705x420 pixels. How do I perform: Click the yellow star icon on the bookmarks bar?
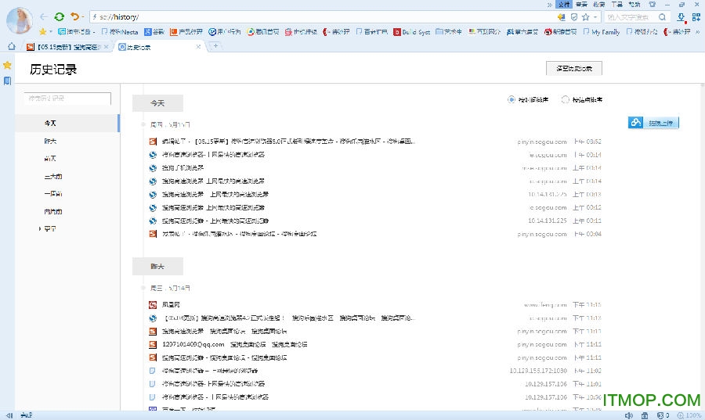[x=43, y=32]
